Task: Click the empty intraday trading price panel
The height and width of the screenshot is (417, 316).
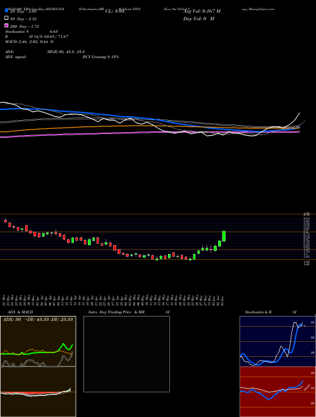Action: pos(126,354)
